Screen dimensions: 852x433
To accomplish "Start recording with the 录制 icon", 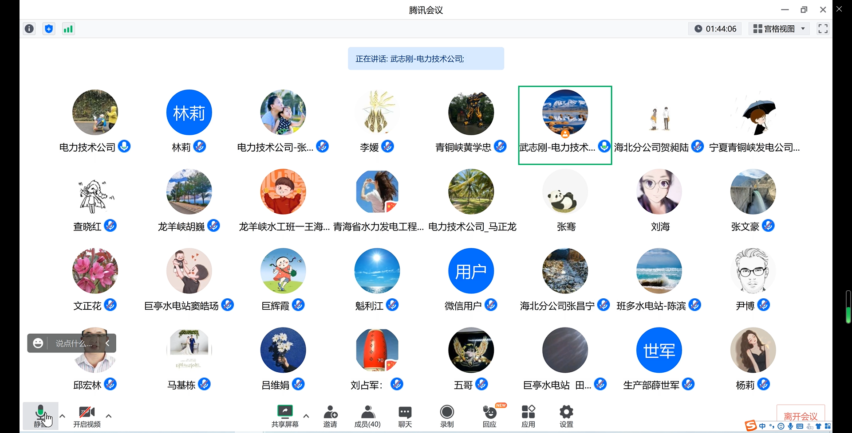I will point(447,416).
